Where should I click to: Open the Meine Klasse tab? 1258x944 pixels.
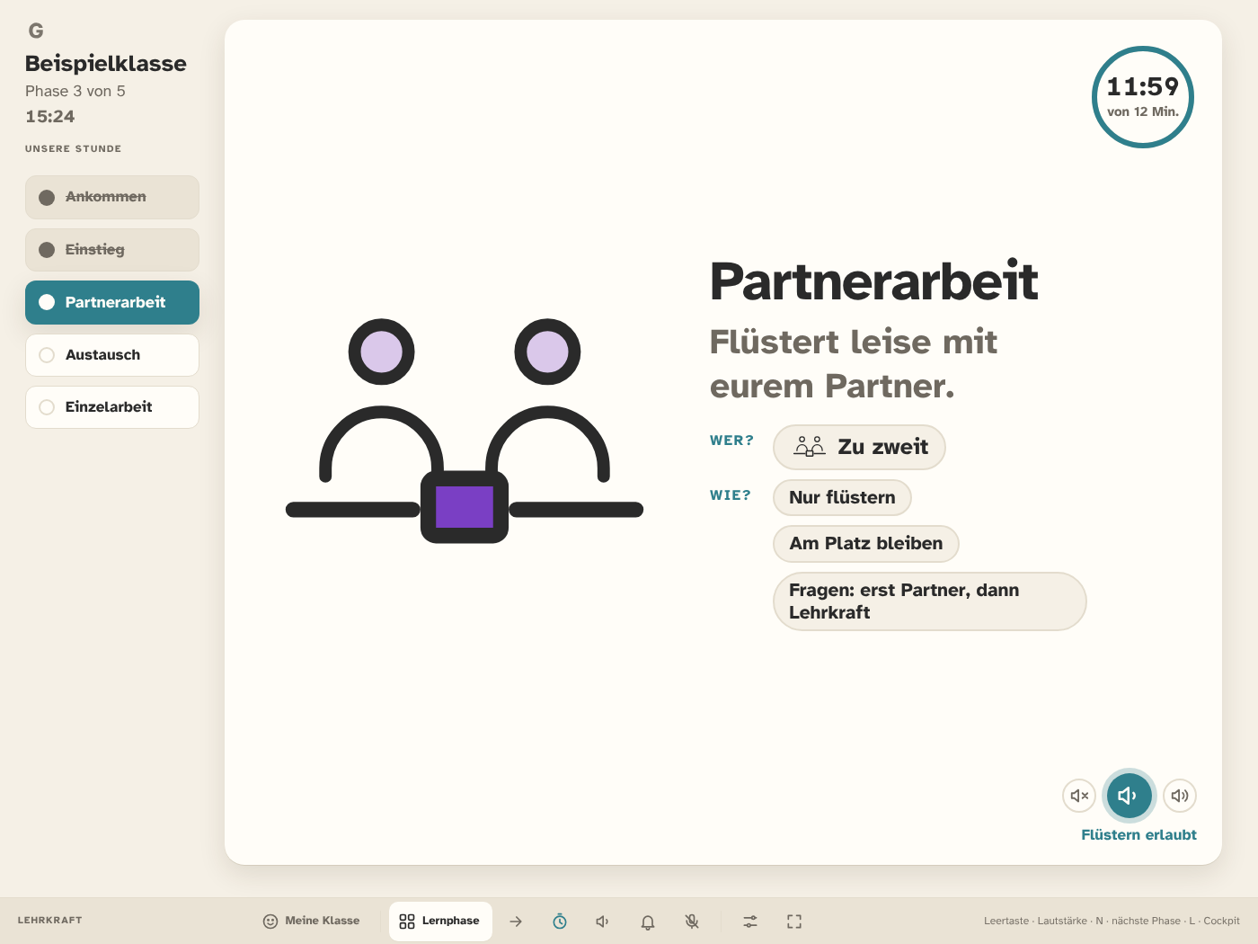311,921
